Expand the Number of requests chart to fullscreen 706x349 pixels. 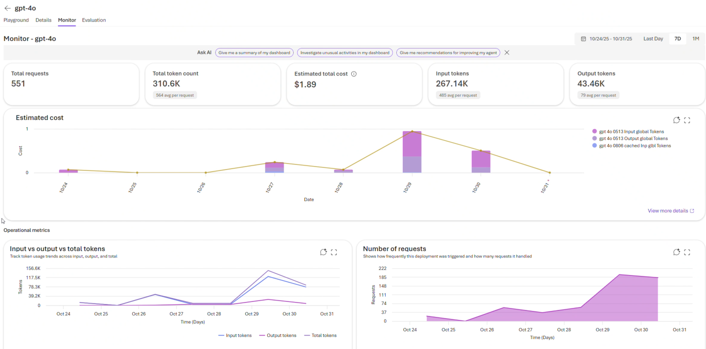coord(687,252)
